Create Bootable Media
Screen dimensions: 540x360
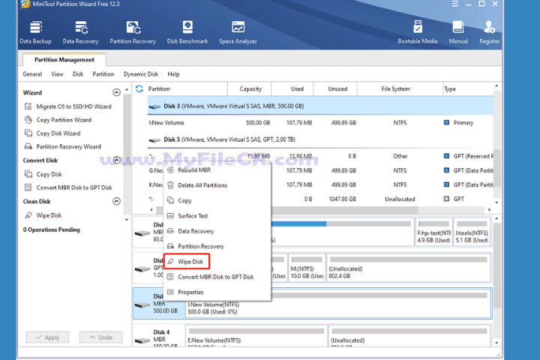pyautogui.click(x=418, y=32)
